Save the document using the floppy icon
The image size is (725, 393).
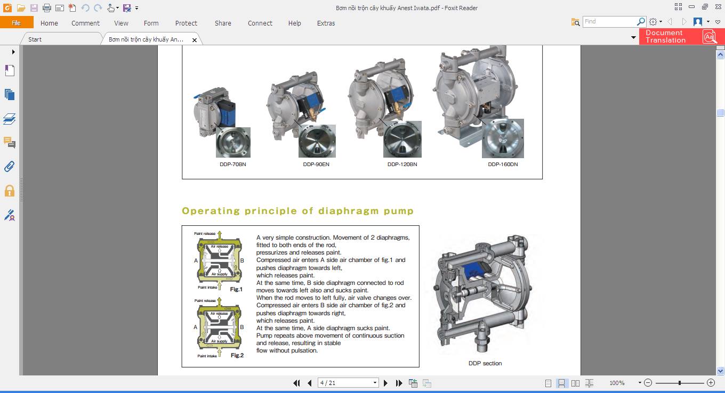(x=34, y=7)
